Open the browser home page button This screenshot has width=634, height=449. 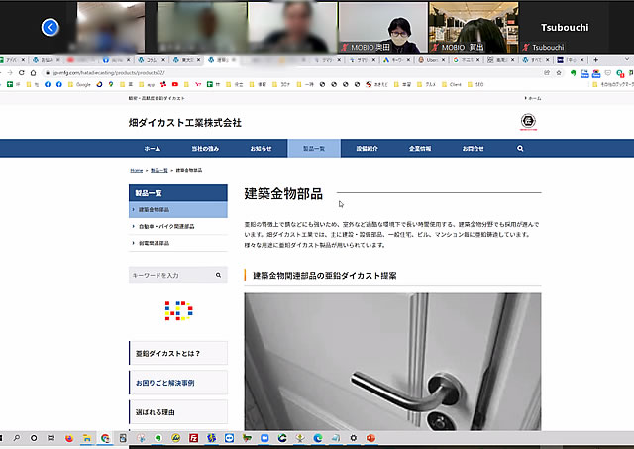[x=33, y=72]
